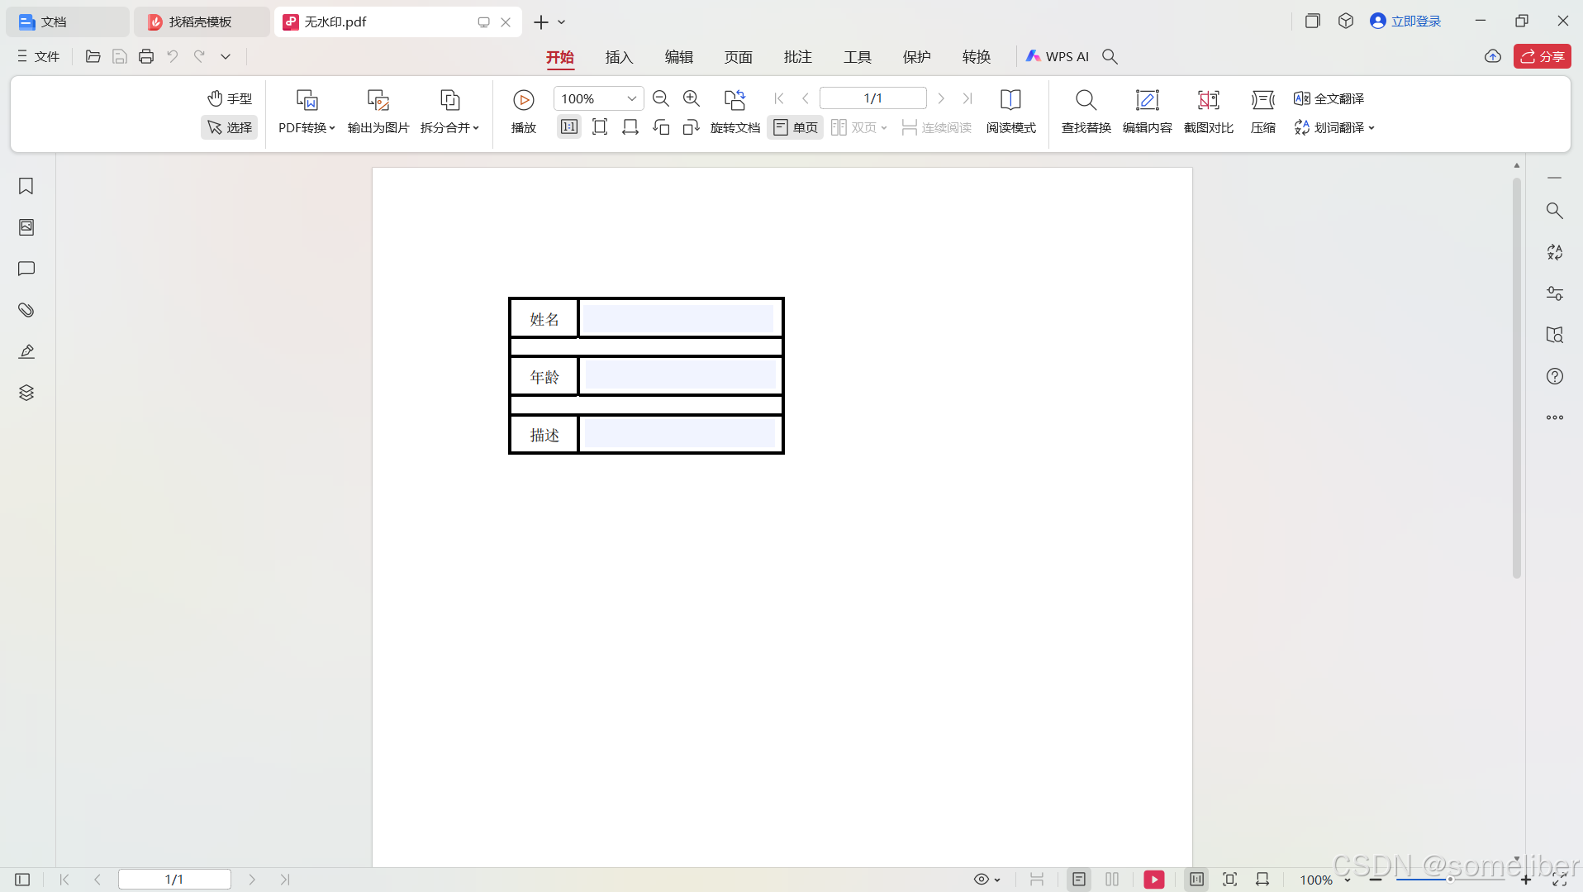This screenshot has width=1583, height=892.
Task: Zoom out with the minus magnifier
Action: click(661, 98)
